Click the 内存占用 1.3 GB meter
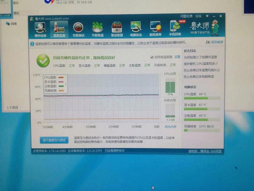Viewport: 254px width, 191px height. [170, 111]
